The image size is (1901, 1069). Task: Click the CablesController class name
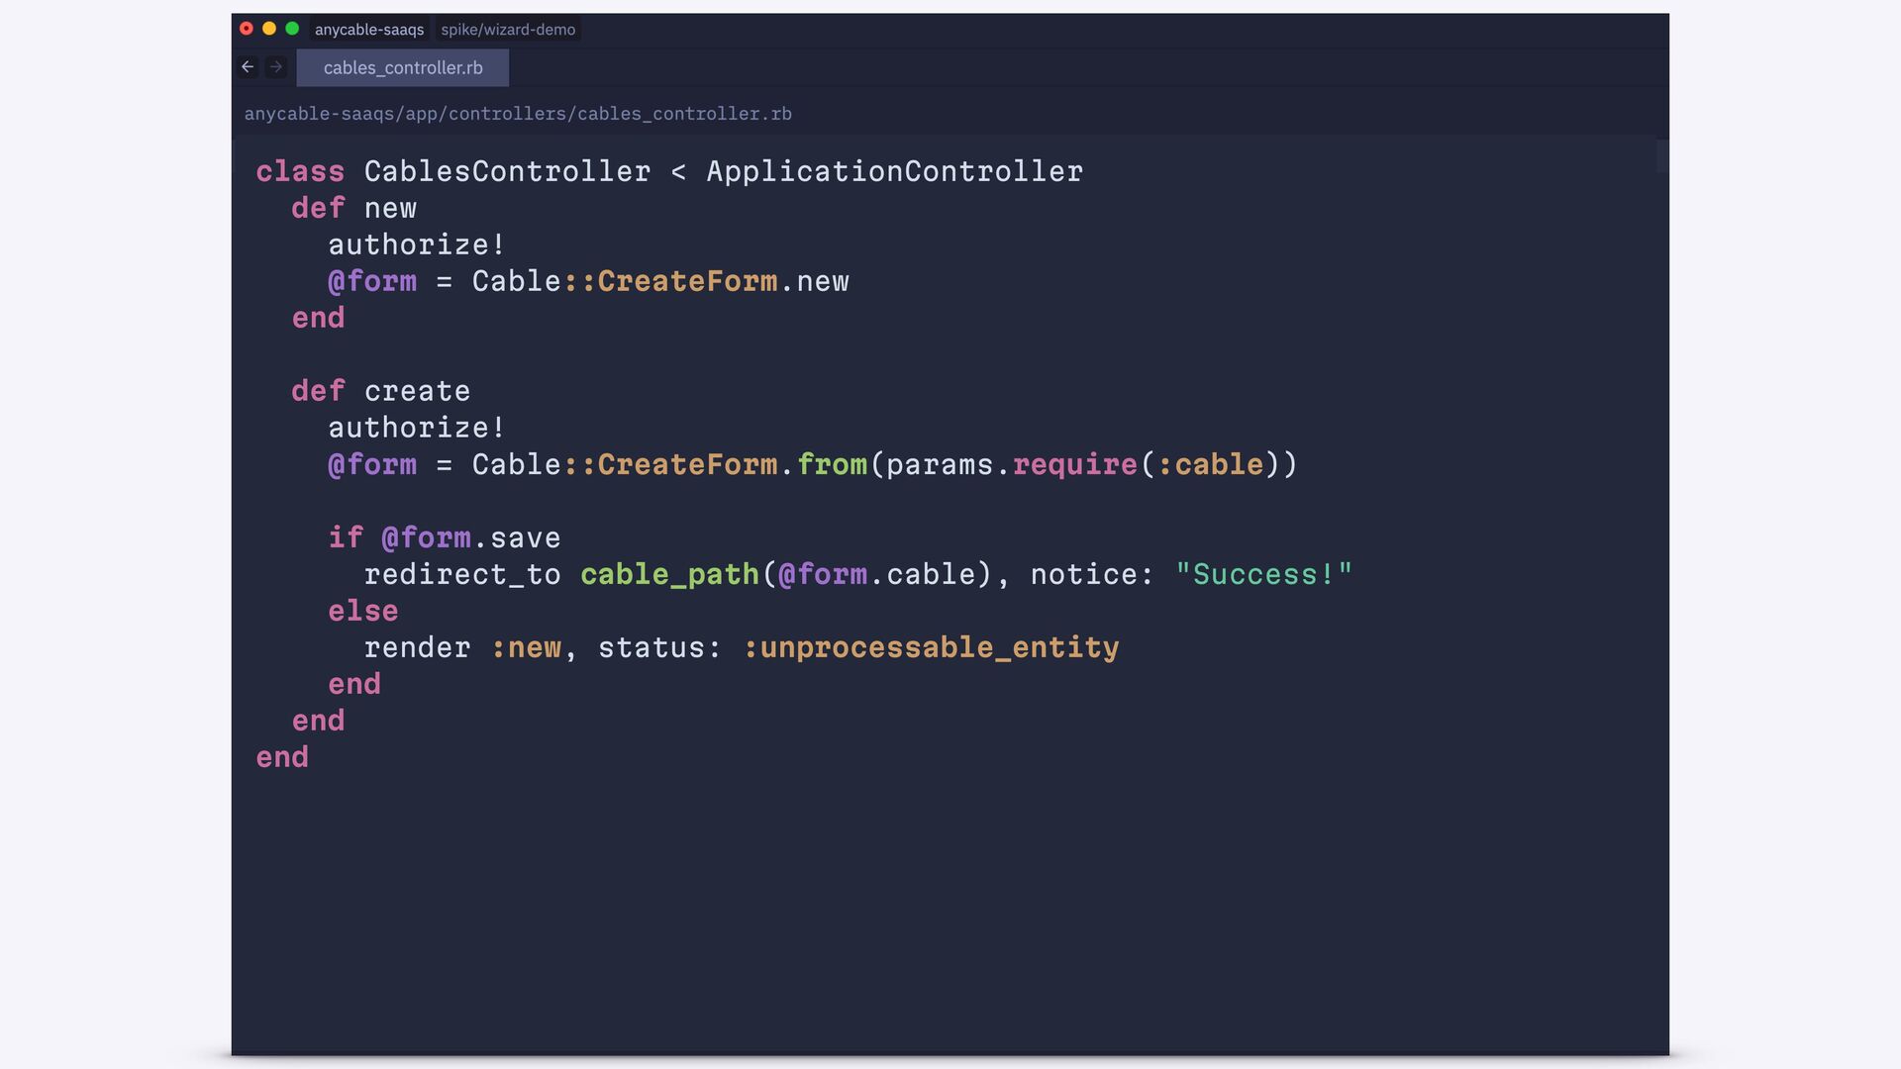507,171
